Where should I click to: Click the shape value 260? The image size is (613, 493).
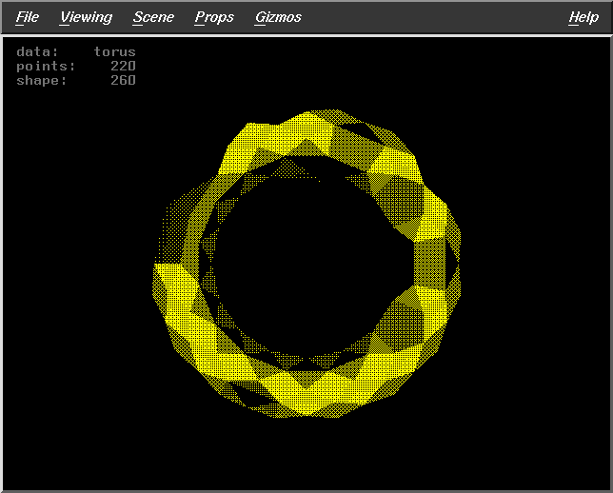123,80
